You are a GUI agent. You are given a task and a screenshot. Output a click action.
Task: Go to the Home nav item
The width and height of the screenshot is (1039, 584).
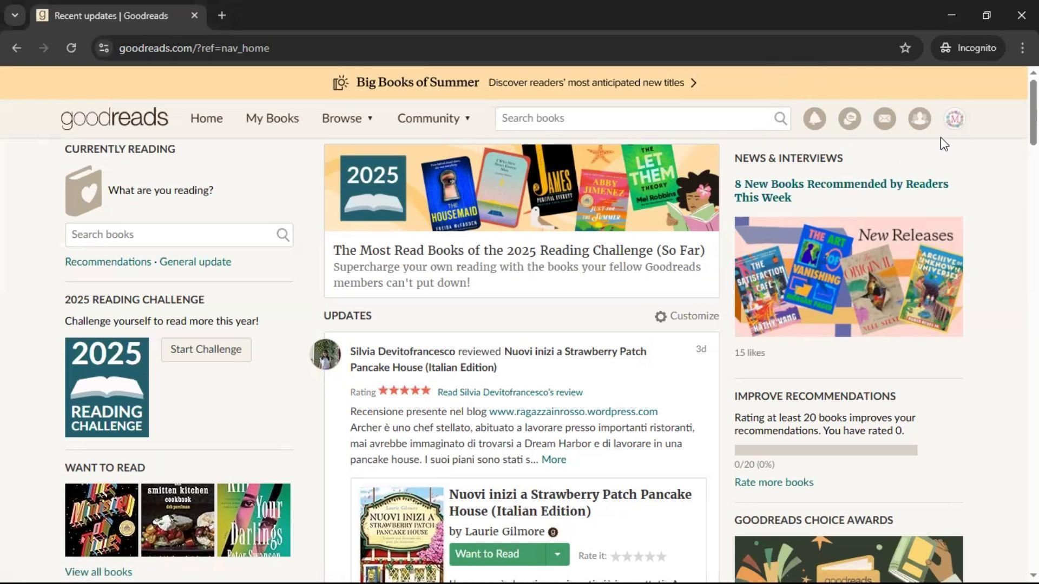206,118
